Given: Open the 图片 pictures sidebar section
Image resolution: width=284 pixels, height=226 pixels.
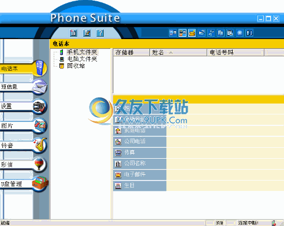Looking at the screenshot, I should [x=23, y=125].
